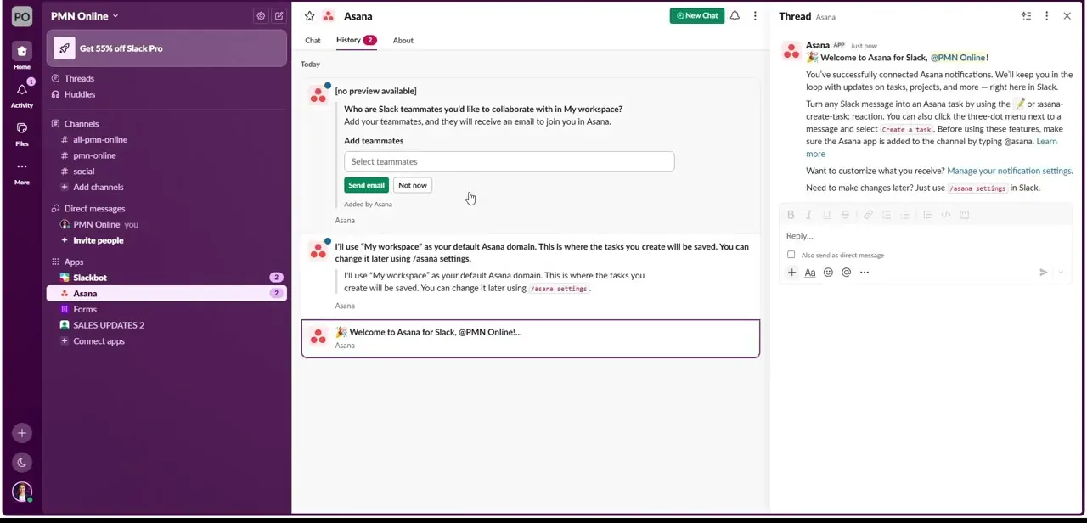Open workspace settings gear icon
This screenshot has height=523, width=1087.
click(261, 16)
